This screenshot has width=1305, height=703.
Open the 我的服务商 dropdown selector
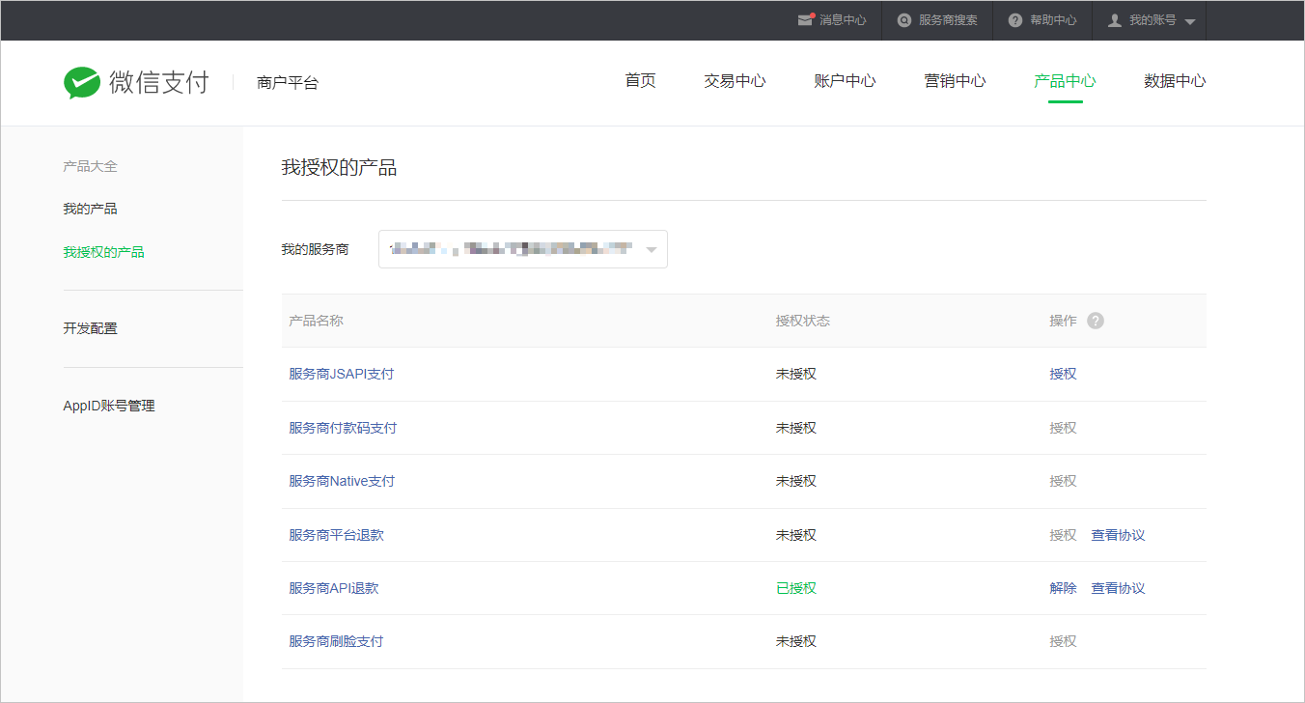point(523,249)
